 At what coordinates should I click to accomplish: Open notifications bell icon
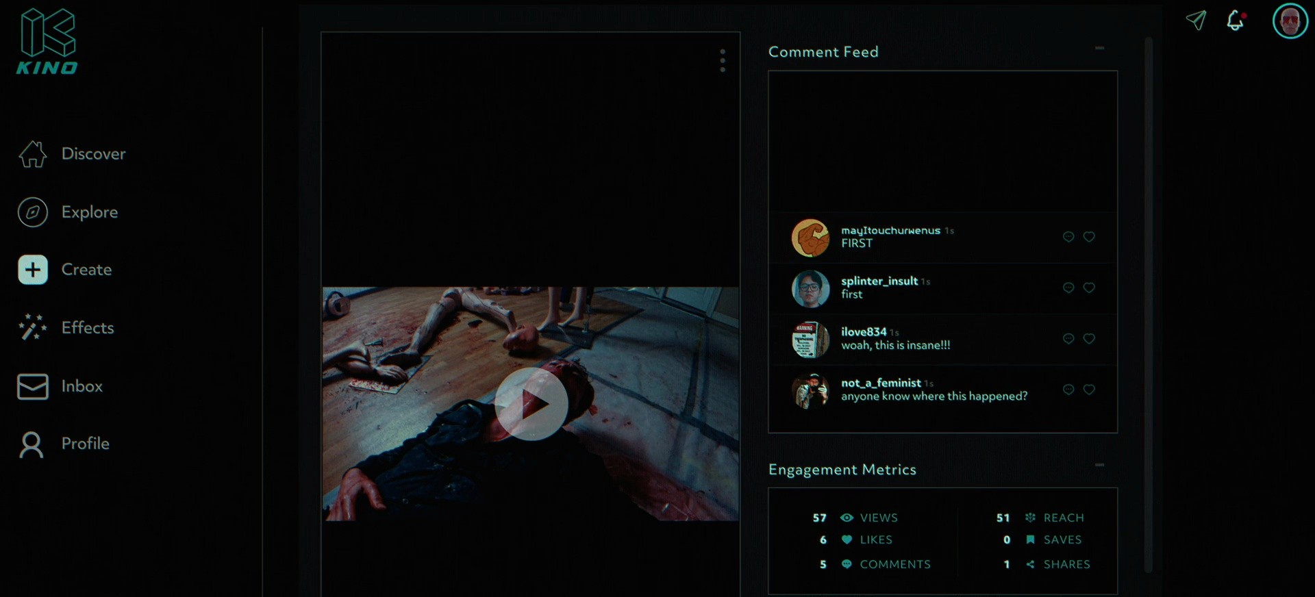pyautogui.click(x=1236, y=20)
